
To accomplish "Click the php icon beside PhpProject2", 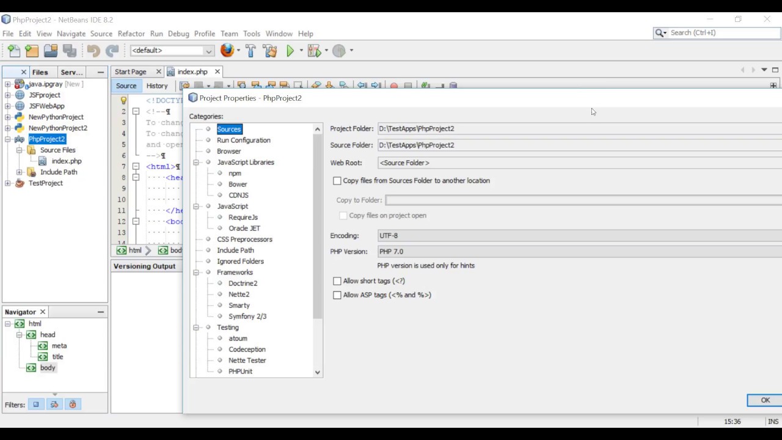I will [x=20, y=139].
